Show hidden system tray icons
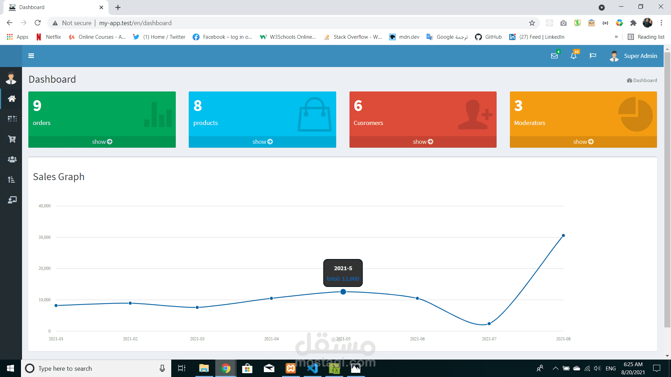The width and height of the screenshot is (671, 377). point(555,368)
